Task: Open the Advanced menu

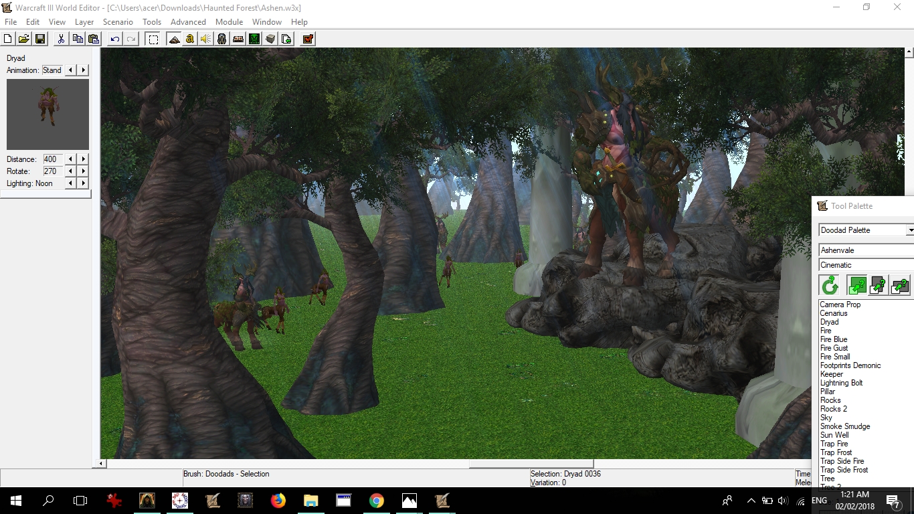Action: coord(188,22)
